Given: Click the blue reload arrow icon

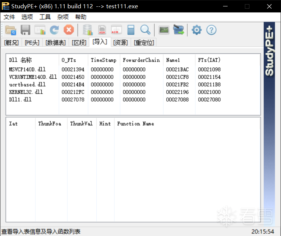Looking at the screenshot, I should (x=54, y=30).
